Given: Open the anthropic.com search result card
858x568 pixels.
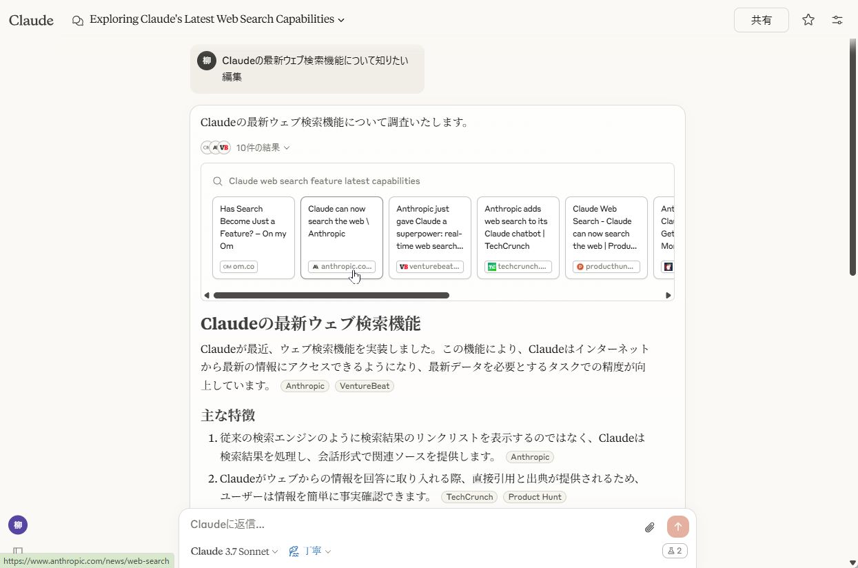Looking at the screenshot, I should point(342,238).
